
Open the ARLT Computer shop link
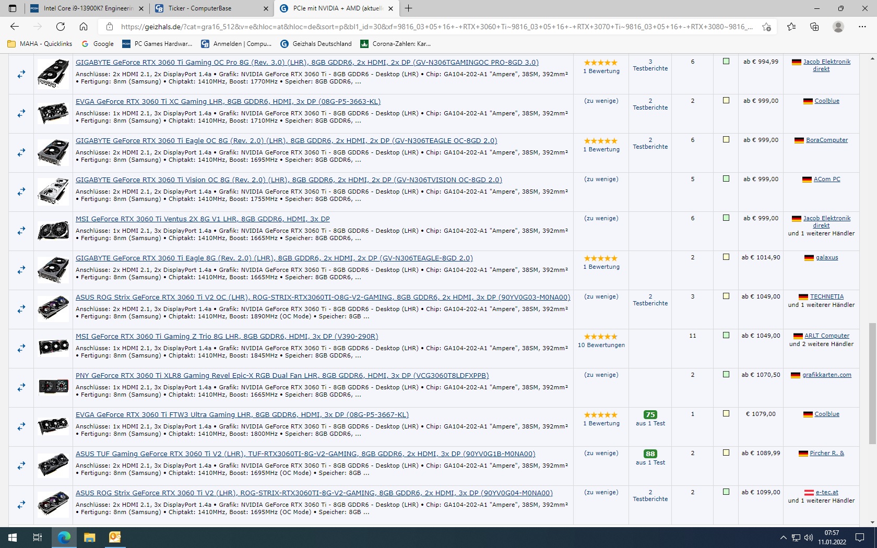click(827, 336)
